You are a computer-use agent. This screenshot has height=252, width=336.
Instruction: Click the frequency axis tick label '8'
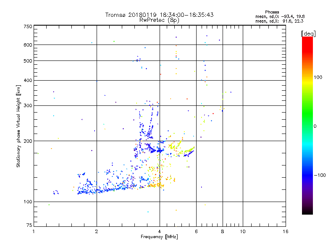[x=223, y=231]
